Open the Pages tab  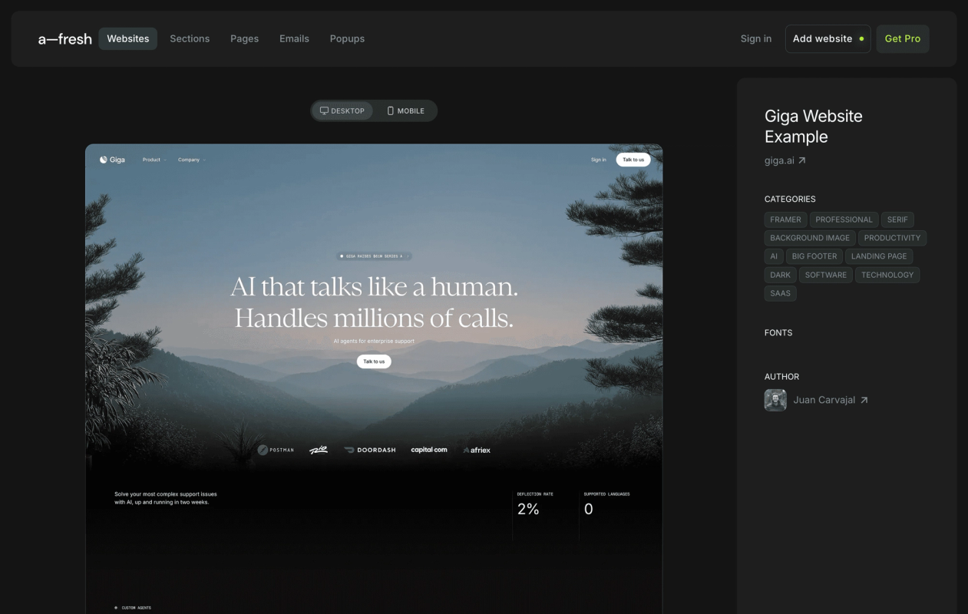244,38
